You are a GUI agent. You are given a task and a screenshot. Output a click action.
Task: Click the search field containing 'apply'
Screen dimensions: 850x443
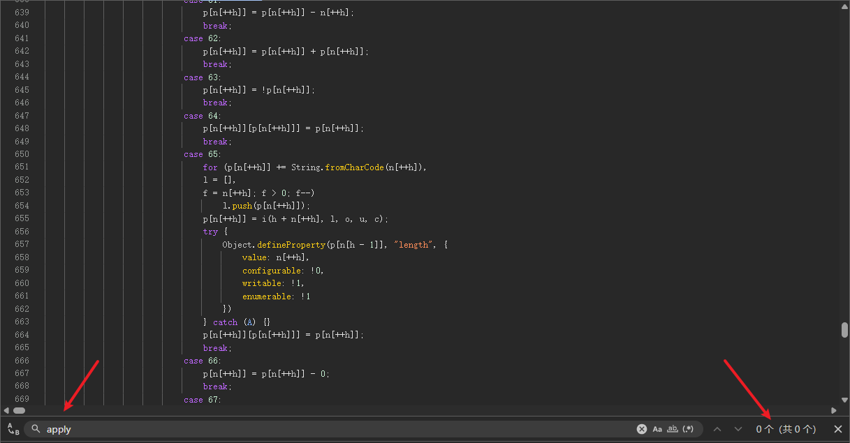coord(362,429)
